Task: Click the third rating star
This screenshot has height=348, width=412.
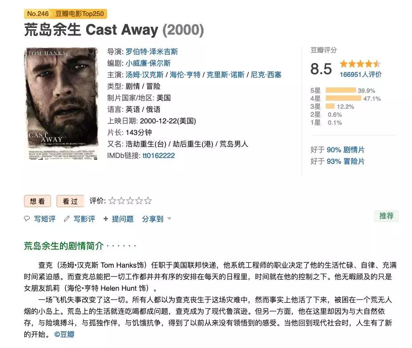Action: (130, 201)
